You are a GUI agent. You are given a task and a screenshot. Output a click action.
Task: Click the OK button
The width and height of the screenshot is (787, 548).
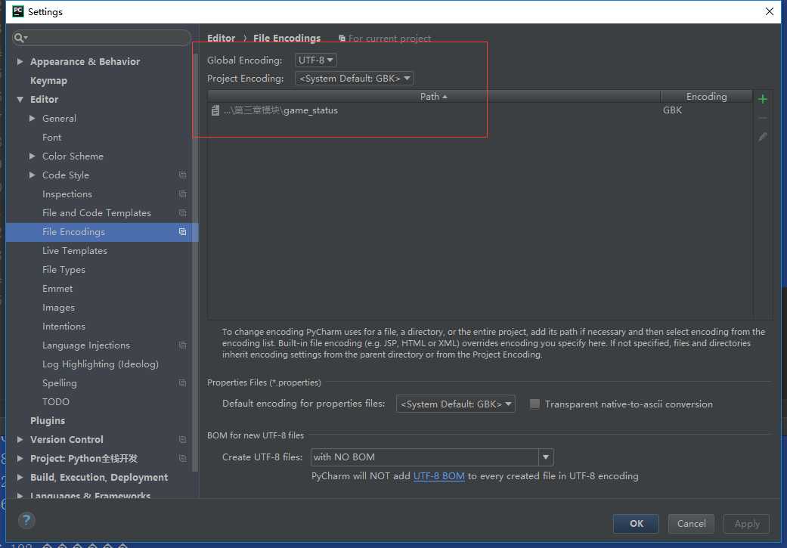click(x=636, y=523)
